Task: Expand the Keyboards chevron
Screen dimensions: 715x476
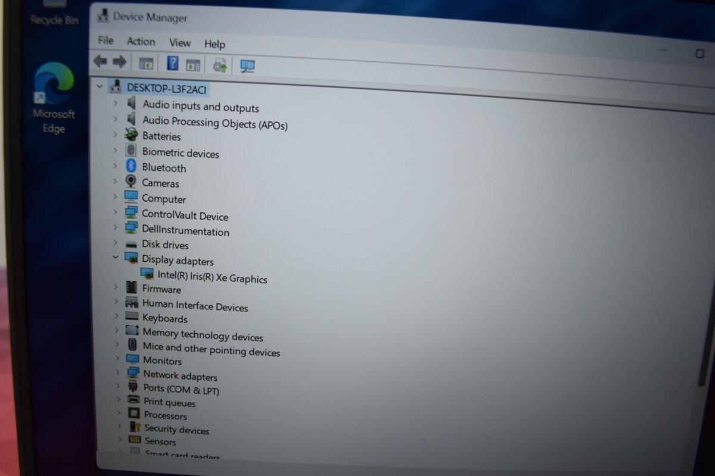Action: pos(116,317)
